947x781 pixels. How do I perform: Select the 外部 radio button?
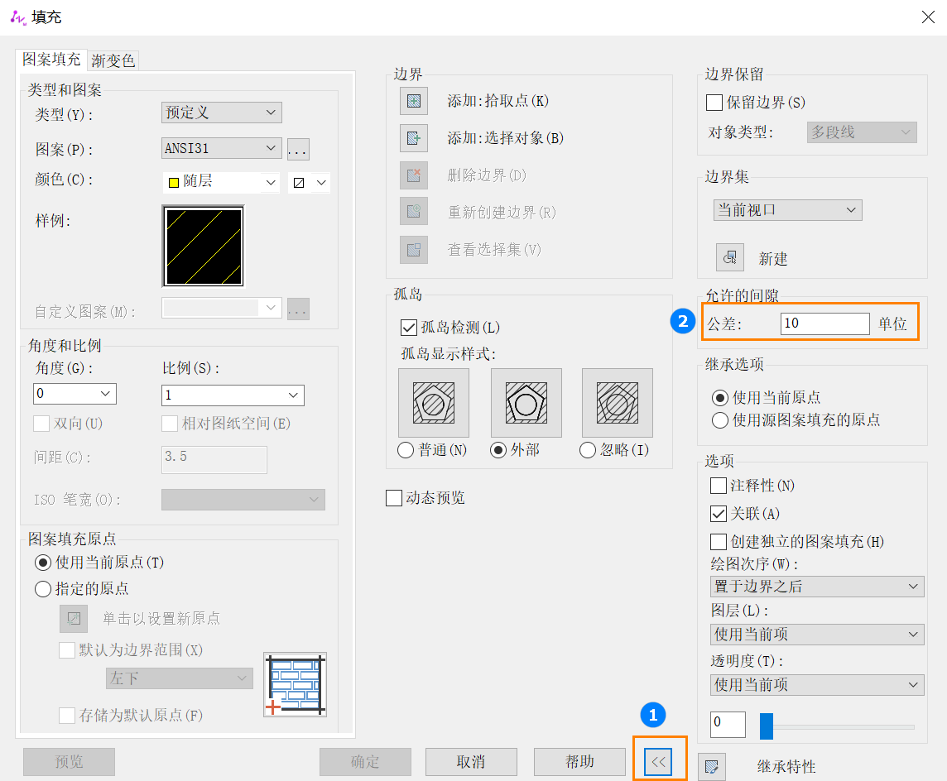[498, 450]
